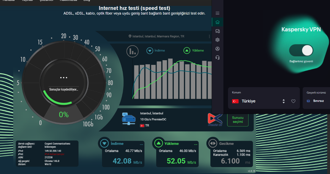Click the Türkiye location name
The width and height of the screenshot is (330, 174).
(x=248, y=101)
